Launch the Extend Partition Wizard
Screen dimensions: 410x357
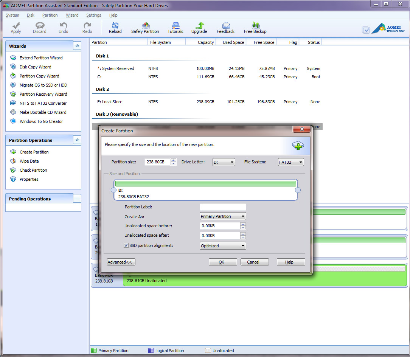pyautogui.click(x=41, y=58)
